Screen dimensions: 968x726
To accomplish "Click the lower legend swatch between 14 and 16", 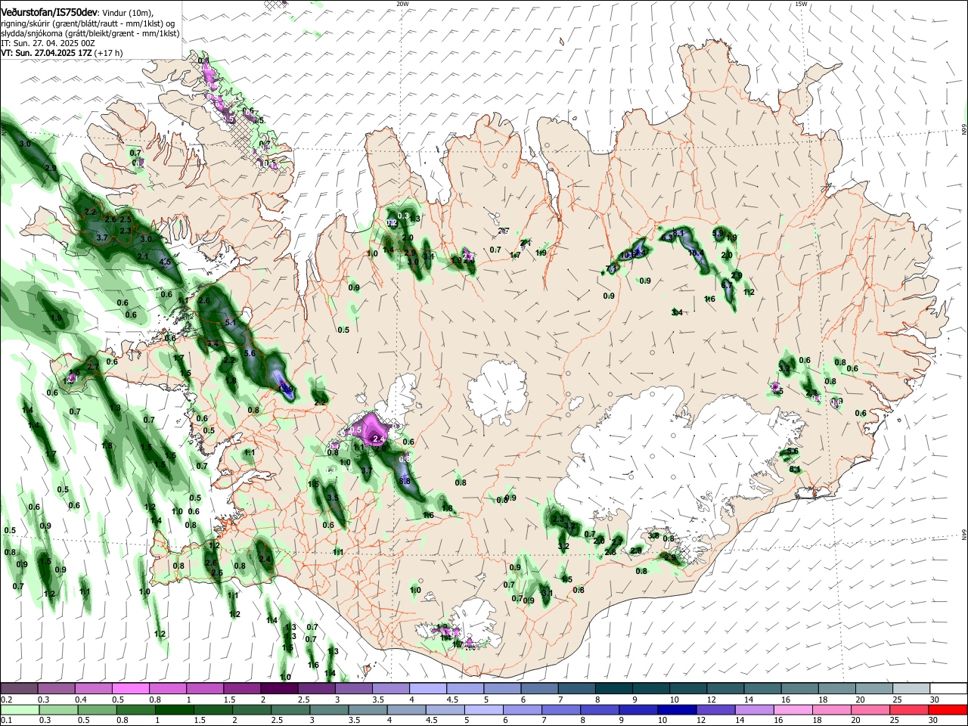I will point(753,709).
